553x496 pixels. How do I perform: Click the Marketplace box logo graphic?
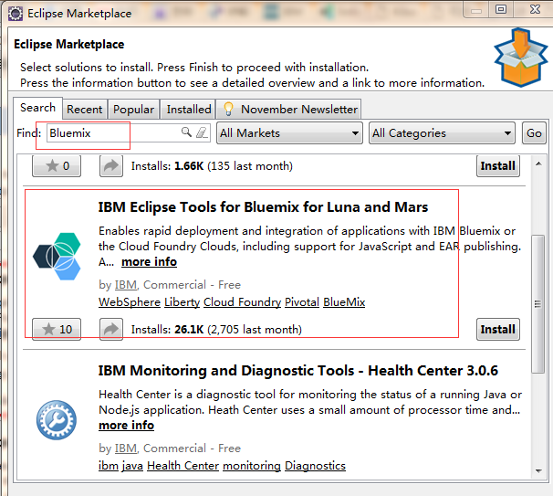coord(520,58)
